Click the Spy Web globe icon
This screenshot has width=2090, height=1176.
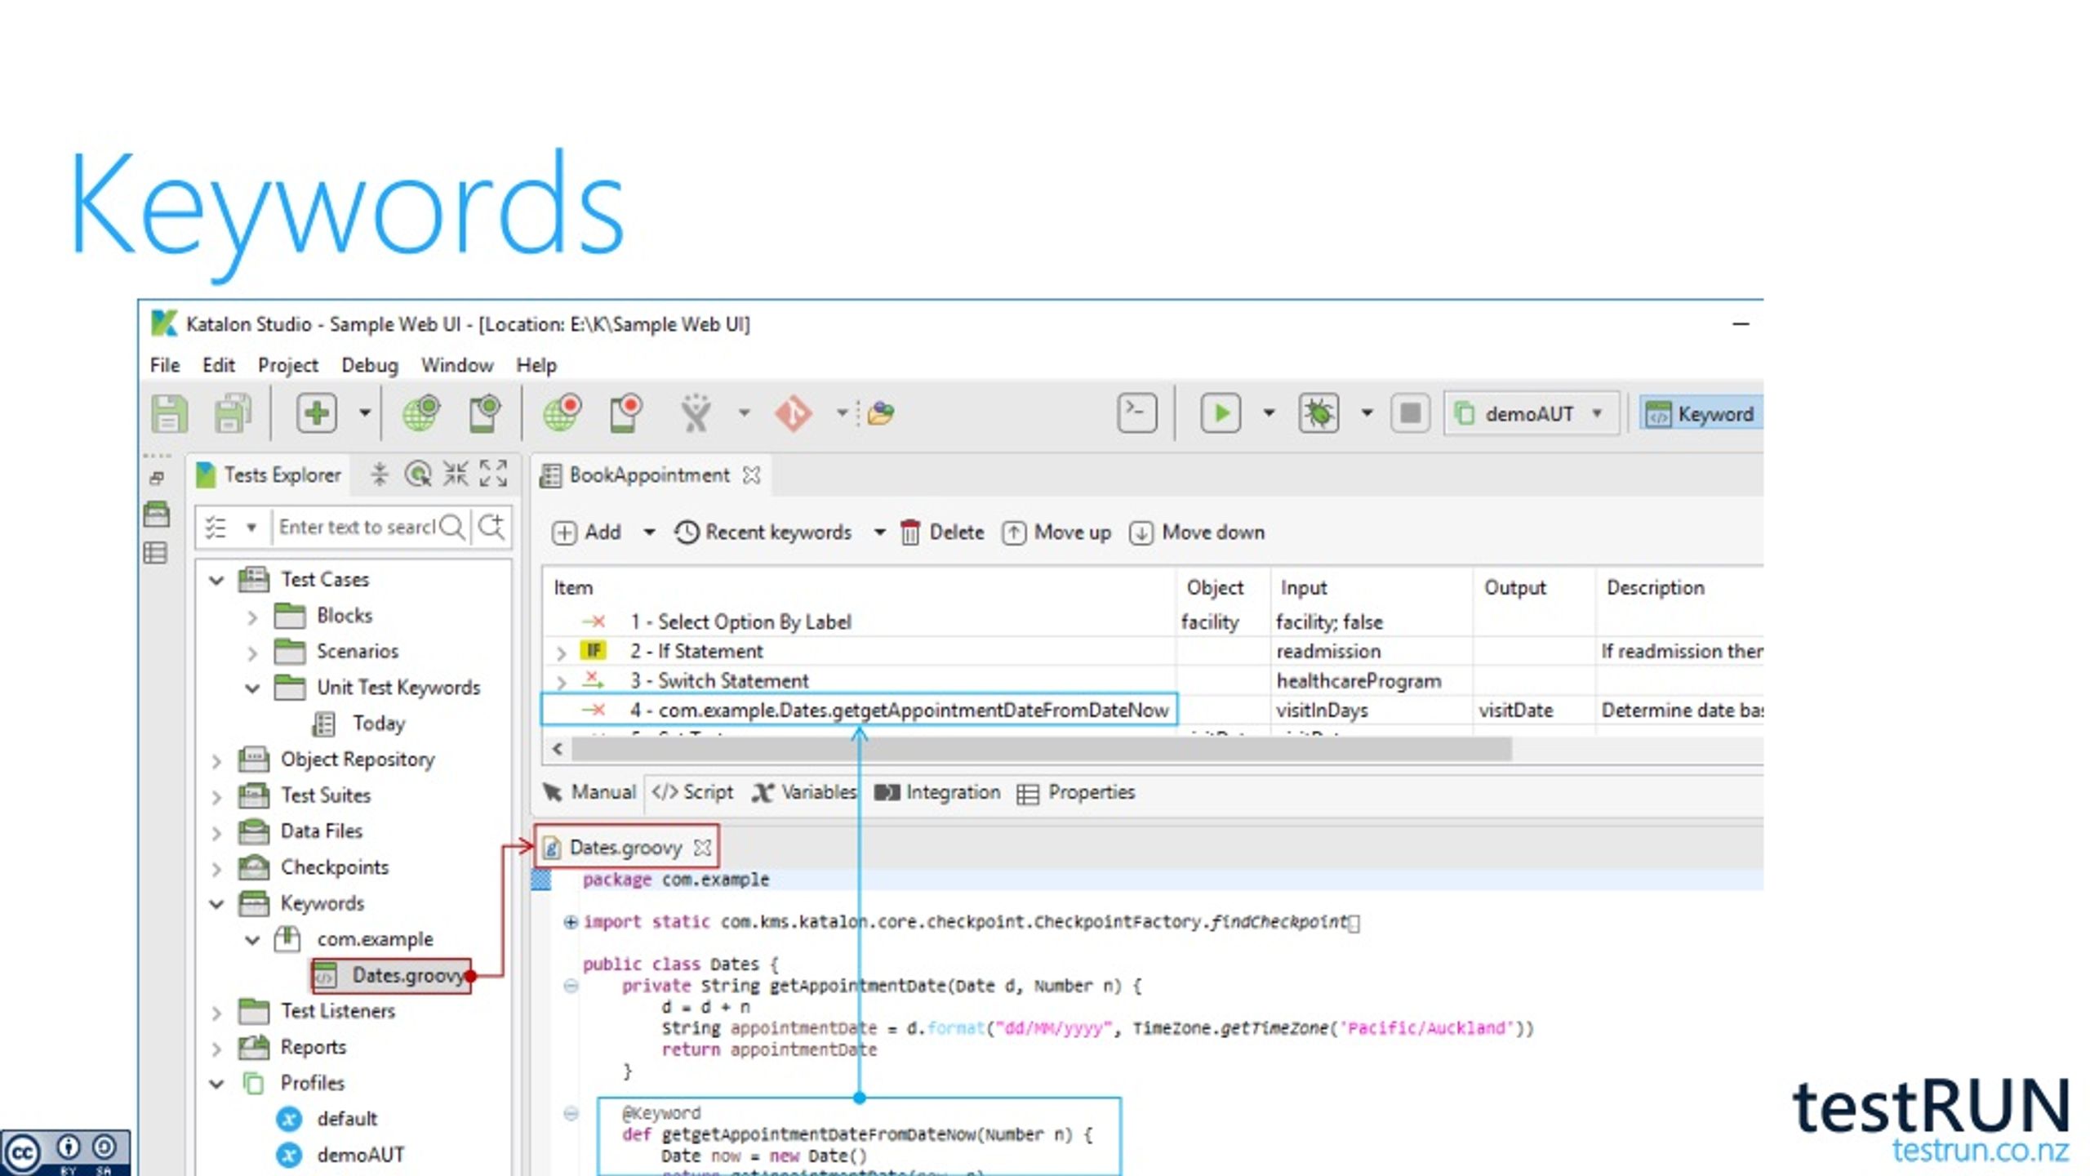(x=421, y=413)
